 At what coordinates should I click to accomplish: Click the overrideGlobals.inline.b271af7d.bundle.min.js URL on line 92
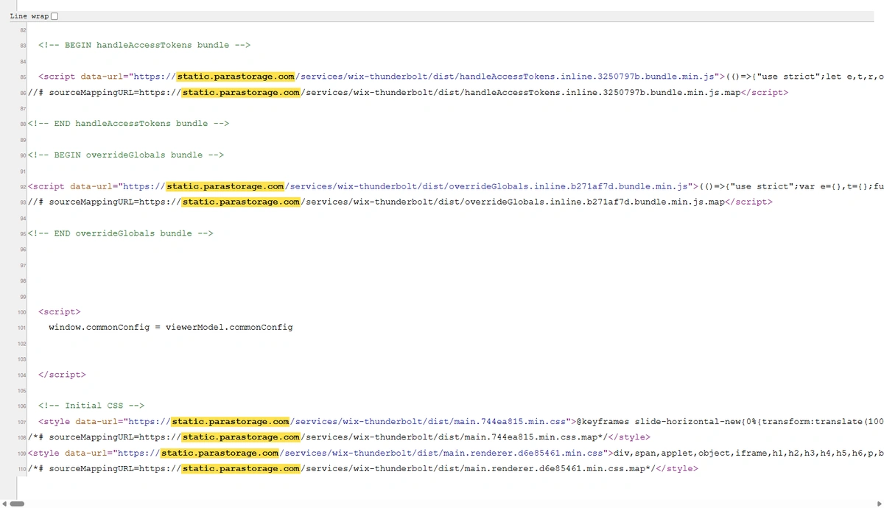pyautogui.click(x=405, y=186)
